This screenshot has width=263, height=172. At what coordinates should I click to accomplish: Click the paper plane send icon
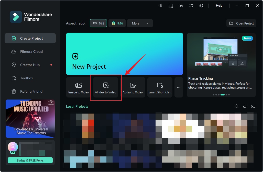pos(160,6)
